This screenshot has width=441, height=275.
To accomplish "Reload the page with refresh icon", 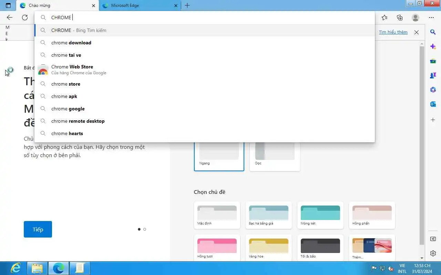I will (25, 18).
